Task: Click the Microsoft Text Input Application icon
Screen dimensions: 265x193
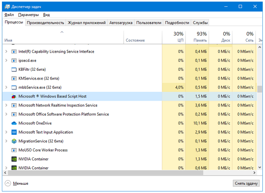Action: pyautogui.click(x=14, y=132)
